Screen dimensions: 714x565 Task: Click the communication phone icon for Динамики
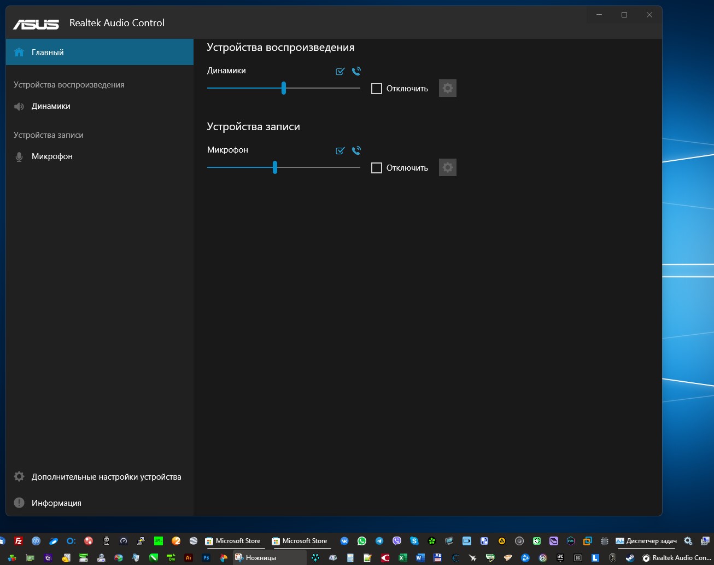pos(356,71)
